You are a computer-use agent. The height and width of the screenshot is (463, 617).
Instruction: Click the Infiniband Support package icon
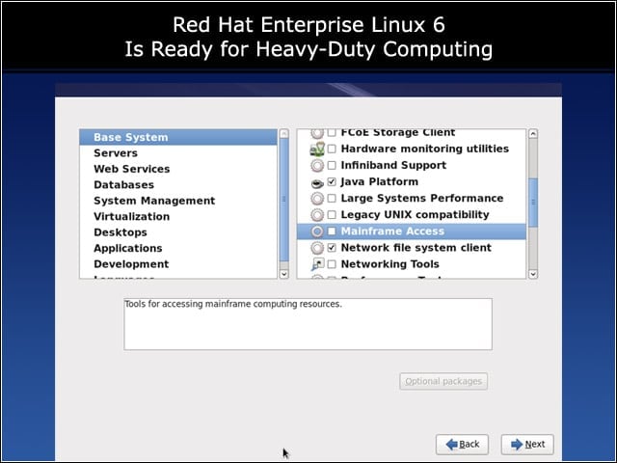click(317, 165)
